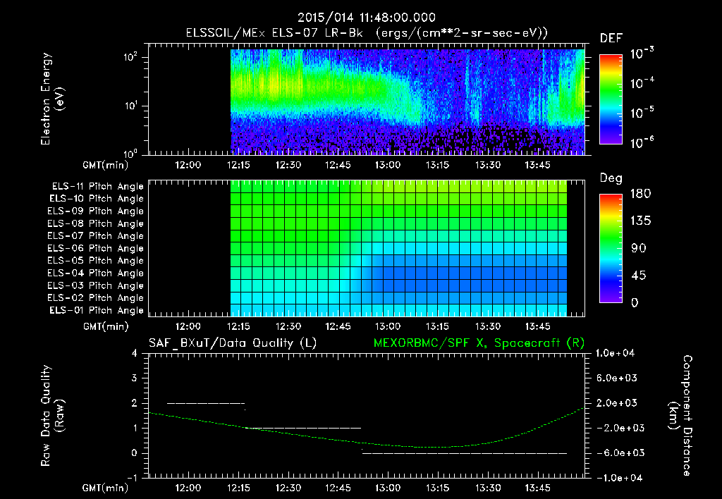
Task: Click the pitch angle grid plot area
Action: (x=367, y=248)
